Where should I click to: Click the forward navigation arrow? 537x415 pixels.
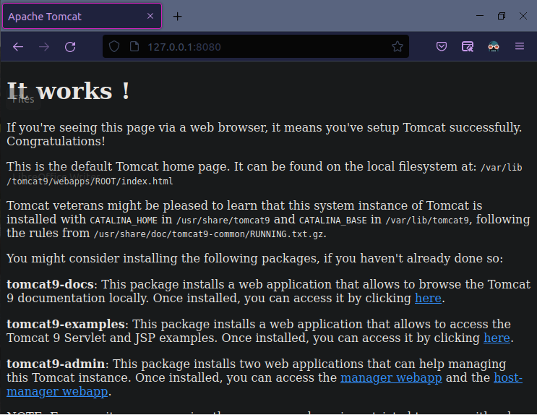pos(44,46)
